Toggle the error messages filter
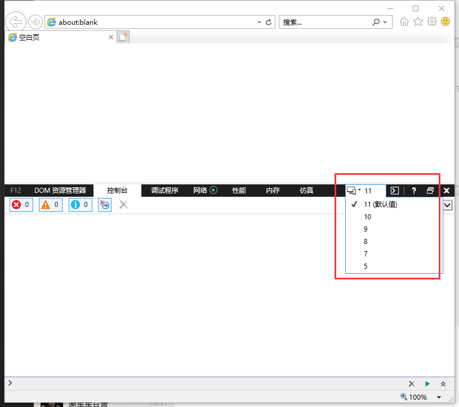Viewport: 459px width, 407px height. click(21, 205)
